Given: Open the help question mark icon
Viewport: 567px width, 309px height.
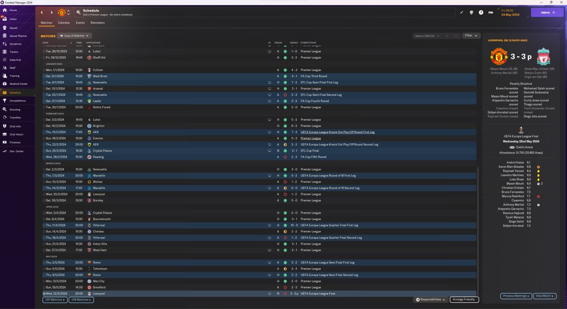Looking at the screenshot, I should coord(481,12).
